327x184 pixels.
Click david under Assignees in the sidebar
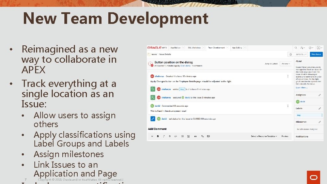pyautogui.click(x=302, y=102)
